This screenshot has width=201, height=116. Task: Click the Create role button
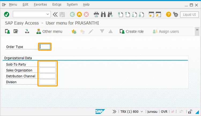tap(132, 32)
